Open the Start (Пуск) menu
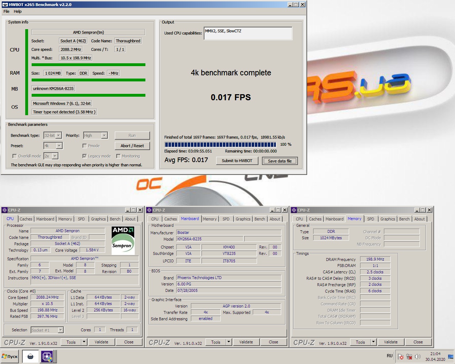455x364 pixels. (x=10, y=356)
